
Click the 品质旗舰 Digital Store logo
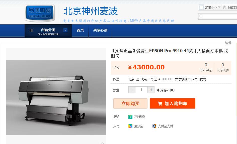click(x=40, y=13)
